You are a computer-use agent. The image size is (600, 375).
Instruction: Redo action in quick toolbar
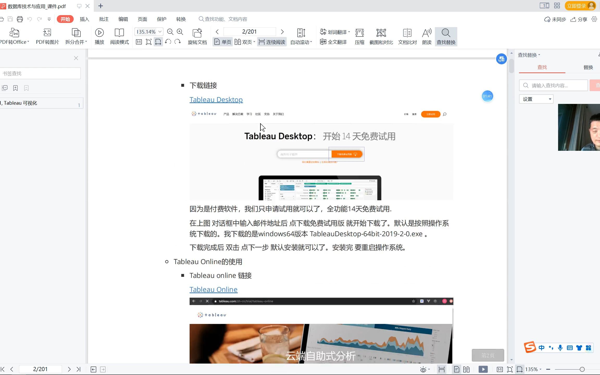pyautogui.click(x=39, y=19)
